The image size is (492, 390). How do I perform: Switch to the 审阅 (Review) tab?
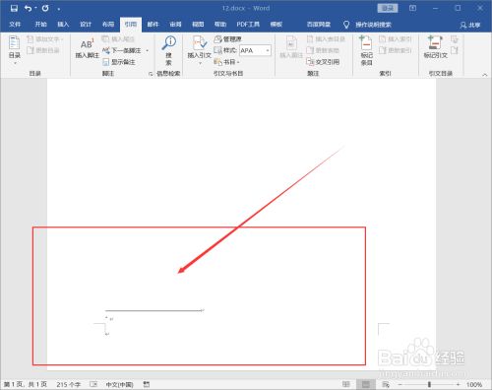click(x=175, y=25)
